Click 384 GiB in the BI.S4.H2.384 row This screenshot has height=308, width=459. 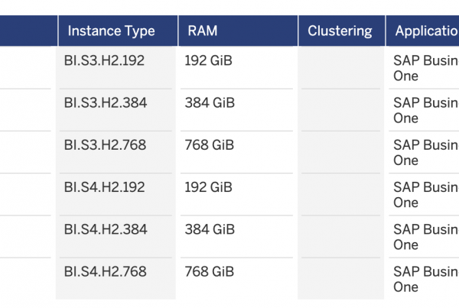(x=210, y=229)
